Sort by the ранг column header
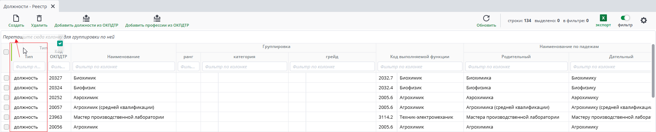Screen dimensions: 656x132 coord(188,57)
